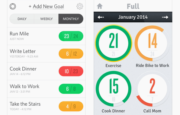Select the January 2014 month title
The height and width of the screenshot is (115, 180).
[133, 17]
